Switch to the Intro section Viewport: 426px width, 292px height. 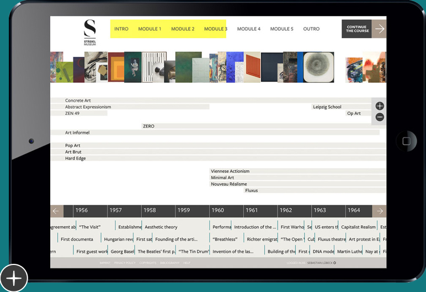121,29
